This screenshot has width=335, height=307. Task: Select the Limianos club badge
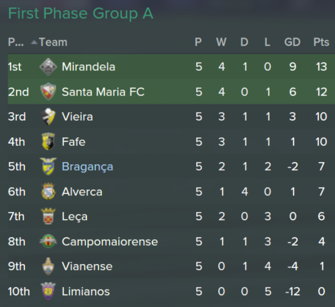[48, 291]
